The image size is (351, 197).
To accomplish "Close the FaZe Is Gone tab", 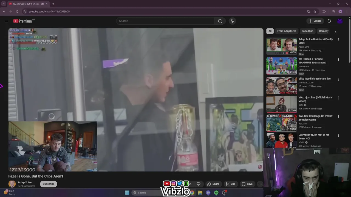I will [x=47, y=4].
